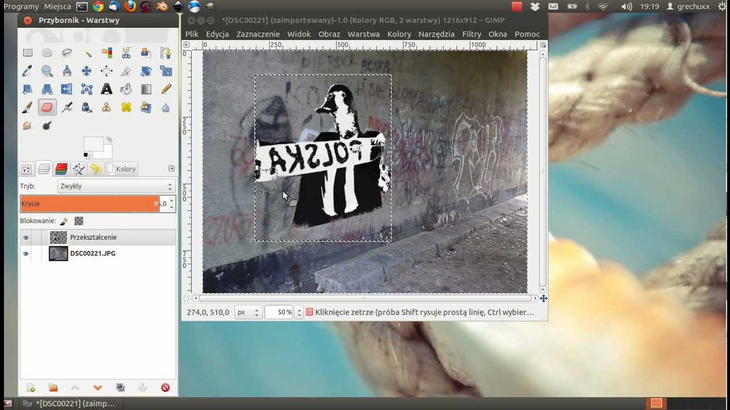Toggle visibility of Przekształcenie layer
Viewport: 730px width, 410px height.
(26, 237)
